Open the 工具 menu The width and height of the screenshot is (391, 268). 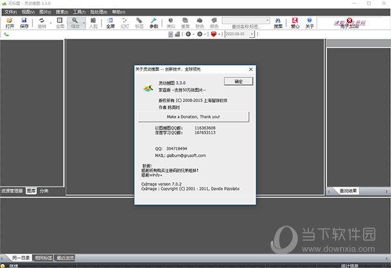coord(80,12)
